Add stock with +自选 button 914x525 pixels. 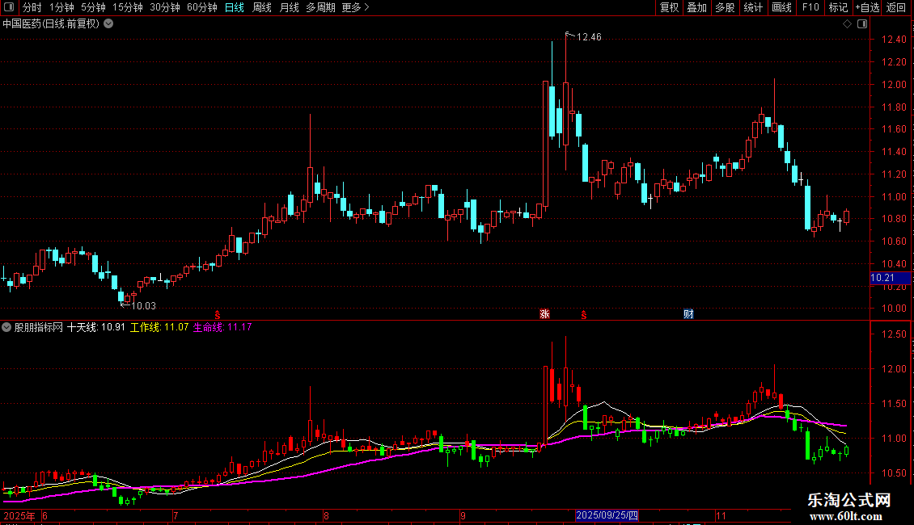(867, 7)
